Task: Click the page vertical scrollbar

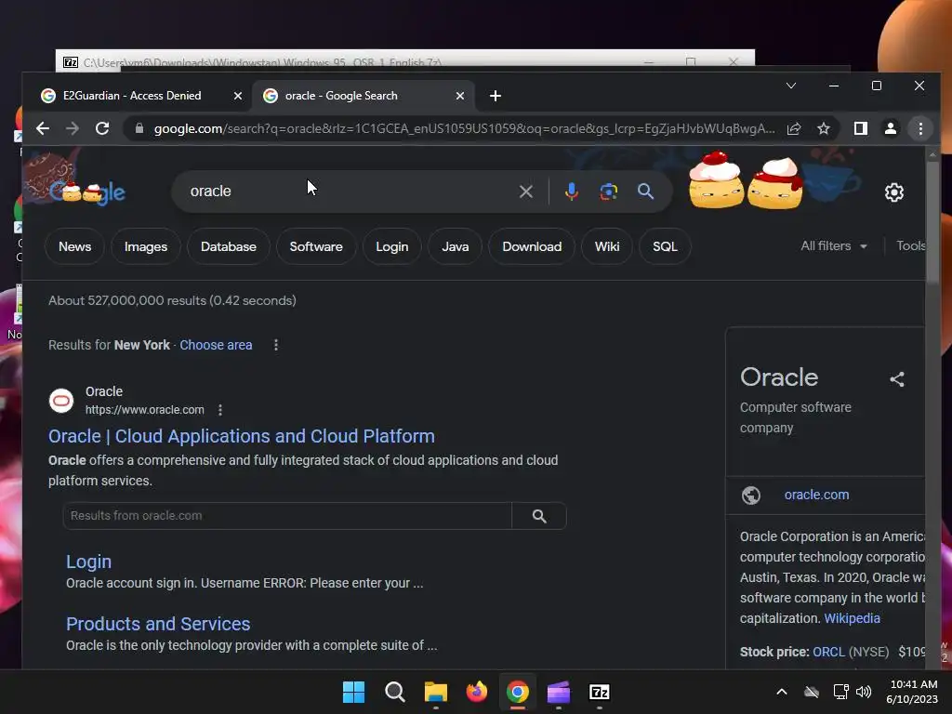Action: click(932, 225)
